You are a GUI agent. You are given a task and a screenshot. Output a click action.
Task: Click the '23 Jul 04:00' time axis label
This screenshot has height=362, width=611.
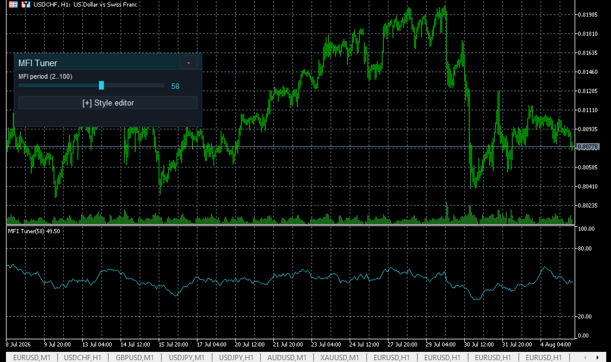coord(326,345)
